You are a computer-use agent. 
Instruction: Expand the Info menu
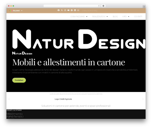coord(126,17)
